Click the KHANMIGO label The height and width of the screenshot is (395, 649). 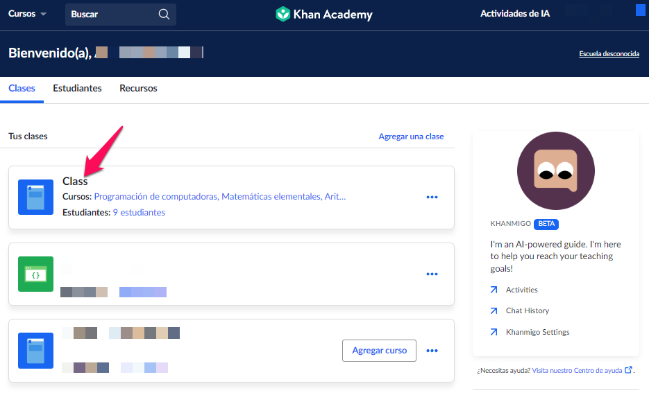pyautogui.click(x=510, y=224)
